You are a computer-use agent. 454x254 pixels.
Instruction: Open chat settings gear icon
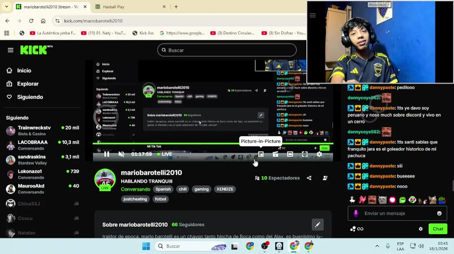point(420,229)
